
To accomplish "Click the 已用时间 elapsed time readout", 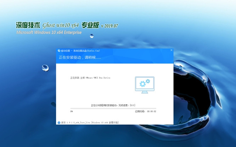I will pyautogui.click(x=145, y=111).
